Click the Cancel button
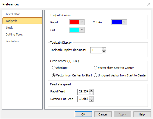The width and height of the screenshot is (153, 119). click(x=103, y=114)
